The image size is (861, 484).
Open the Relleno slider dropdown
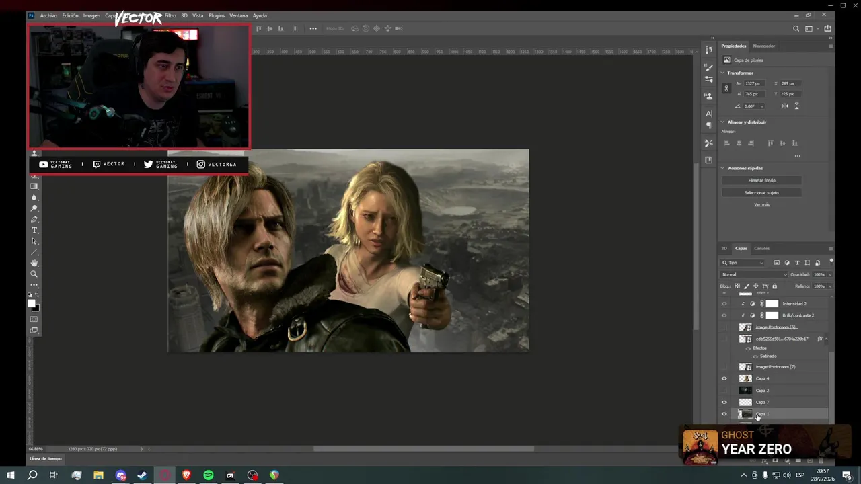tap(829, 286)
